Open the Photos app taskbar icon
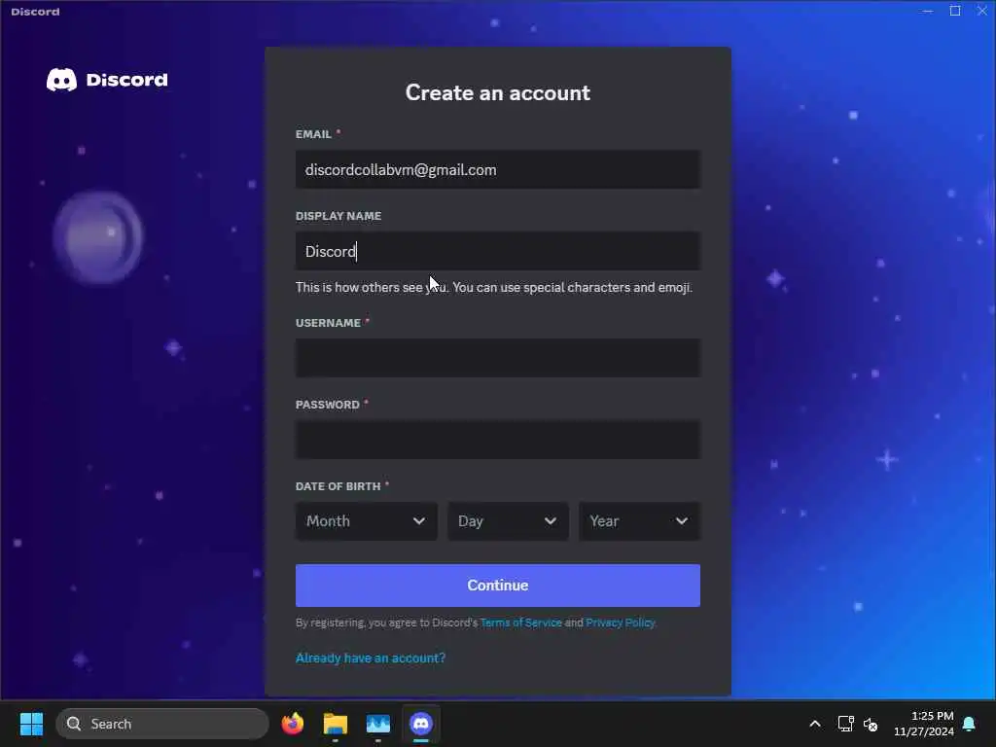This screenshot has width=996, height=747. [378, 724]
